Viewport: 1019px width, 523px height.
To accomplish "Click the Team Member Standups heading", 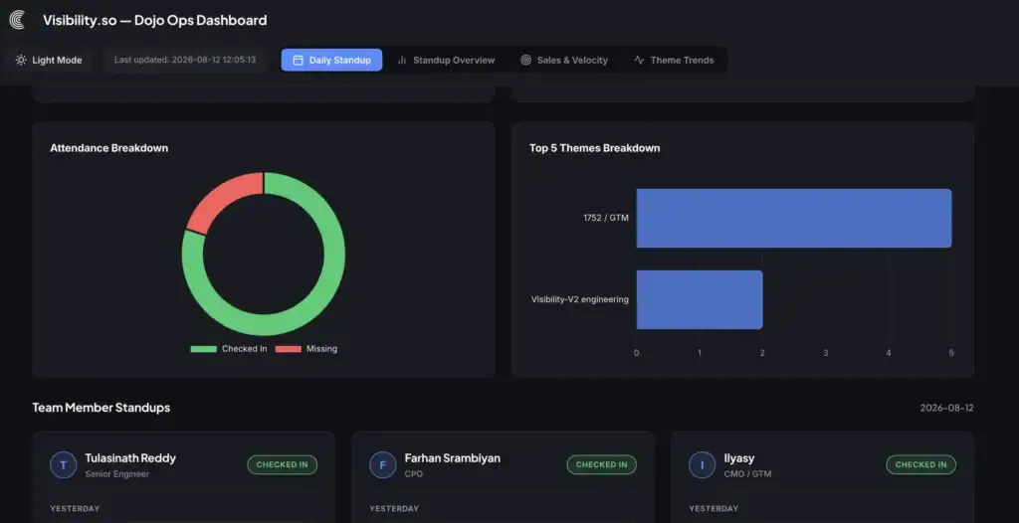I will tap(102, 408).
